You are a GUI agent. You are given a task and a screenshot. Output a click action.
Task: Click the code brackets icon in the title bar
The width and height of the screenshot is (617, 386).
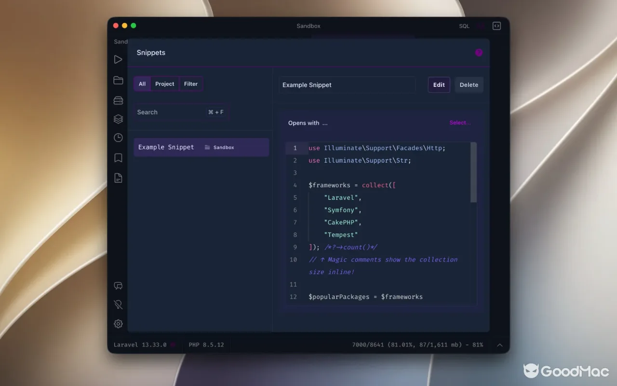[x=496, y=26]
